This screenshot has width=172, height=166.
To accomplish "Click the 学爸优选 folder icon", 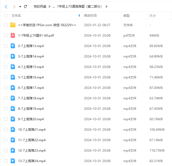I will (x=13, y=25).
